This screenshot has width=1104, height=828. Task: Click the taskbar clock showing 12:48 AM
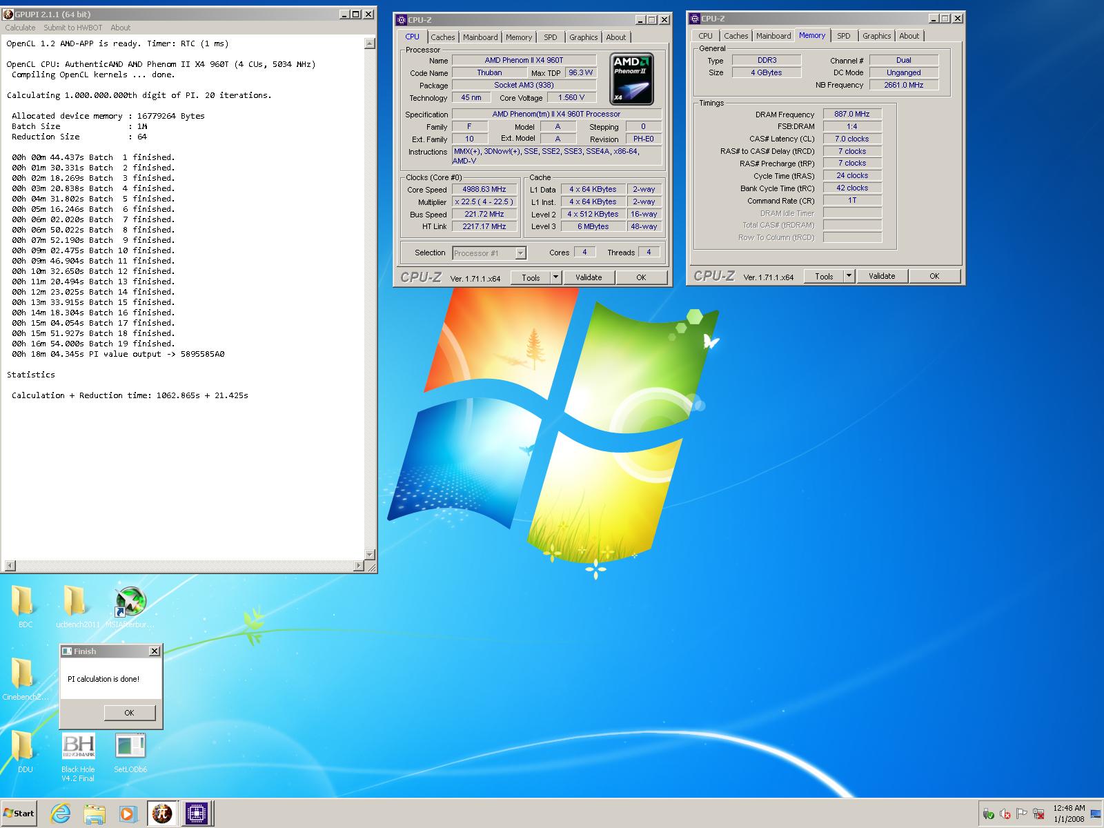[x=1069, y=814]
